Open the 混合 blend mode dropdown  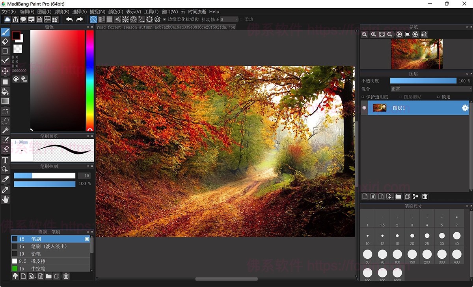[x=430, y=89]
